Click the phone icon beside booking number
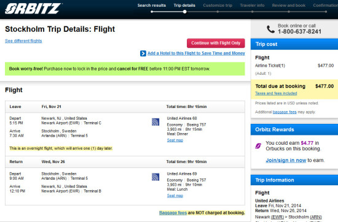338x222 pixels. coord(270,29)
